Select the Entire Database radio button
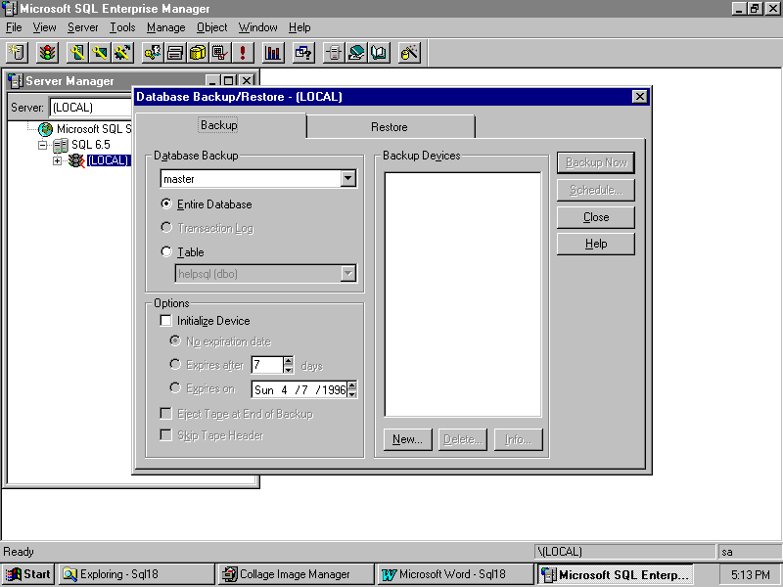Viewport: 783px width, 587px height. 166,204
